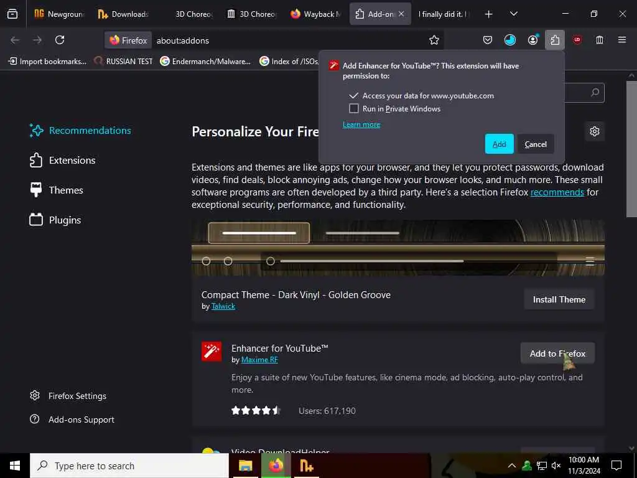The image size is (637, 478).
Task: Switch to the Newgrounds tab
Action: click(60, 14)
